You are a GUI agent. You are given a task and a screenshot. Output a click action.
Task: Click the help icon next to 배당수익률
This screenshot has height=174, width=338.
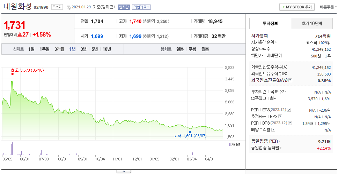tap(273, 130)
